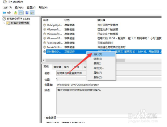Select the Microsoft ... task row
Image resolution: width=167 pixels, height=127 pixels.
[102, 30]
